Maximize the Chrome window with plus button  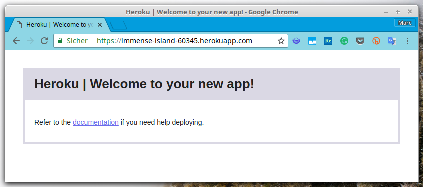[x=398, y=12]
